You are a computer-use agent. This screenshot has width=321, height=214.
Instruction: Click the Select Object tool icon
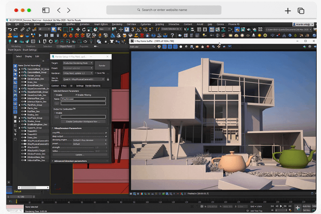(x=53, y=29)
